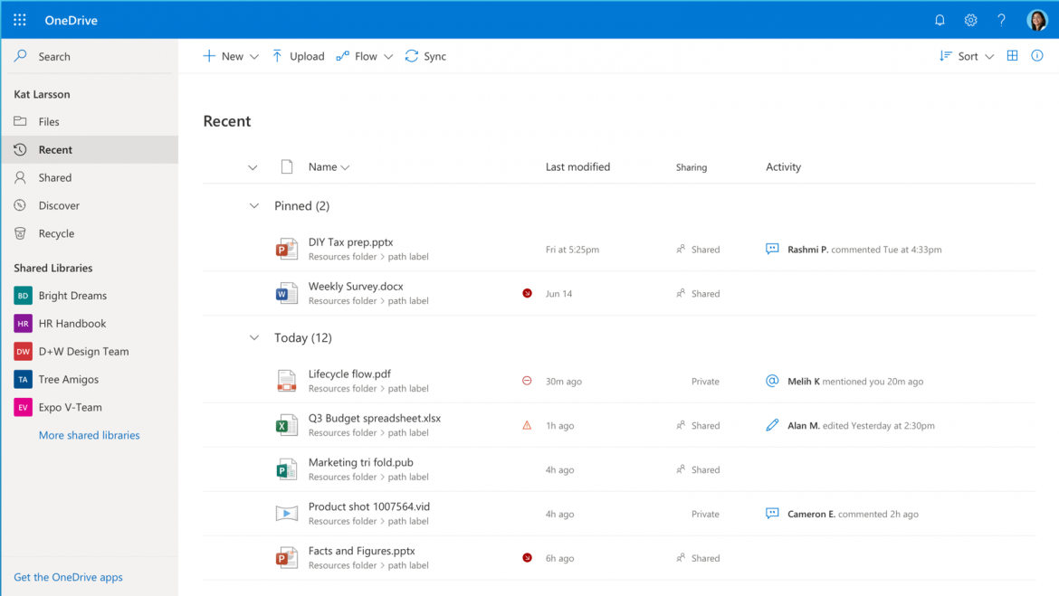Switch to tiles view layout
The width and height of the screenshot is (1059, 596).
coord(1012,55)
